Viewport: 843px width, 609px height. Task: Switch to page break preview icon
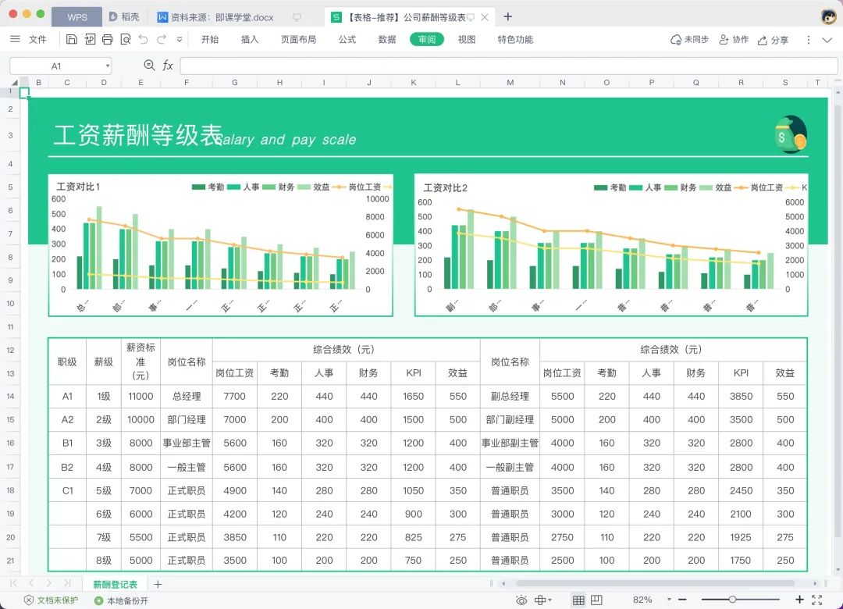[596, 600]
